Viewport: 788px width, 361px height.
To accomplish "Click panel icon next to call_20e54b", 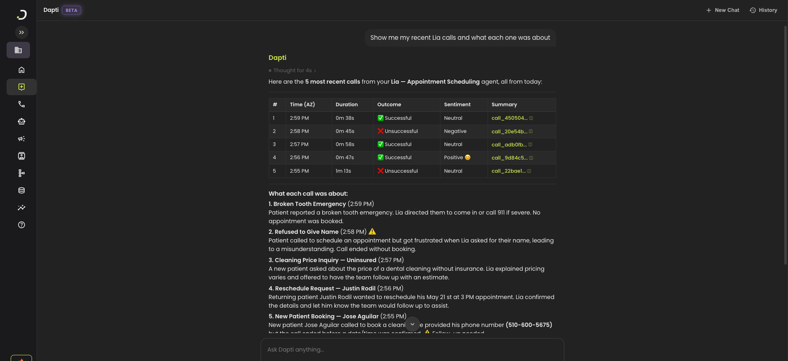I will coord(531,131).
